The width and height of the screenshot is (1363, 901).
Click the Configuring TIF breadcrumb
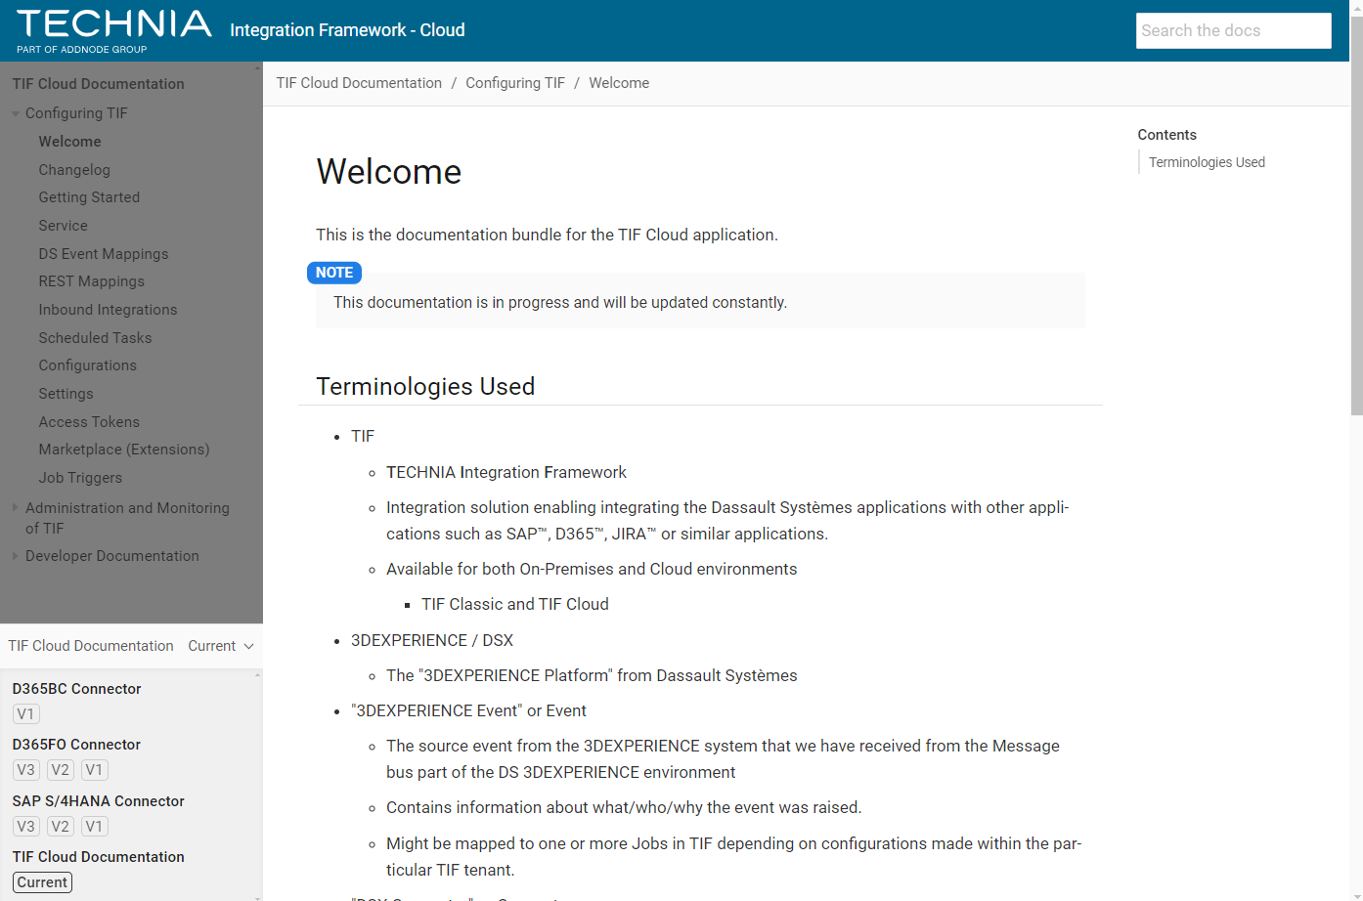click(515, 83)
